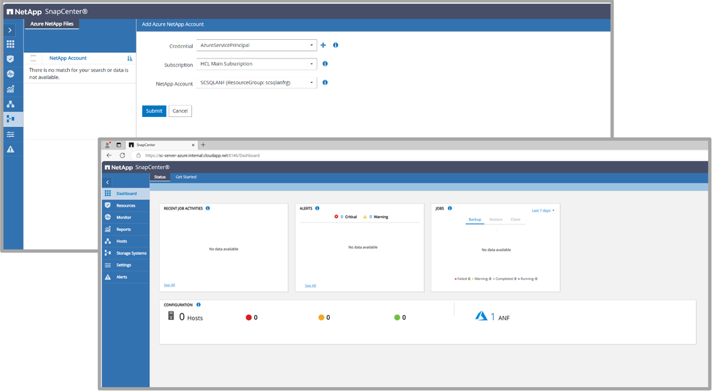Open Hosts icon in the back window sidebar
713x392 pixels.
[x=10, y=104]
